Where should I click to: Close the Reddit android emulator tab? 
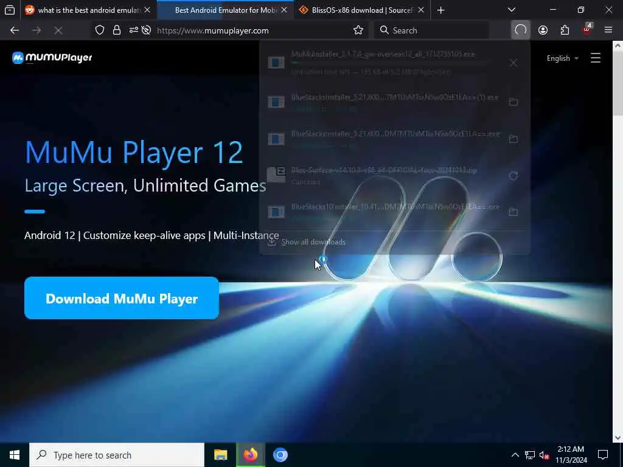point(147,10)
